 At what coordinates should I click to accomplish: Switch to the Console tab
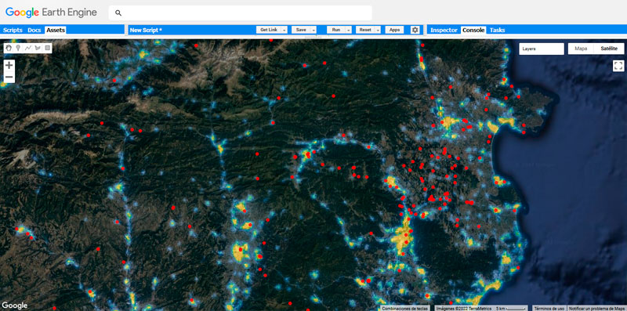point(473,30)
